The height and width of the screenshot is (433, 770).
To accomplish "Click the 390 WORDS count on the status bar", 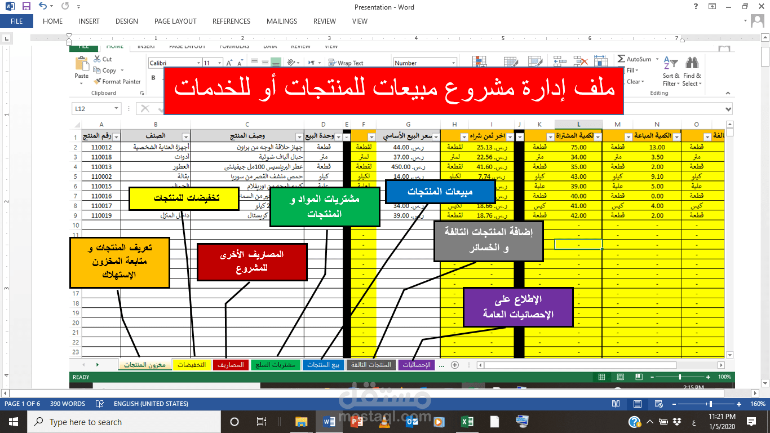I will pyautogui.click(x=68, y=404).
